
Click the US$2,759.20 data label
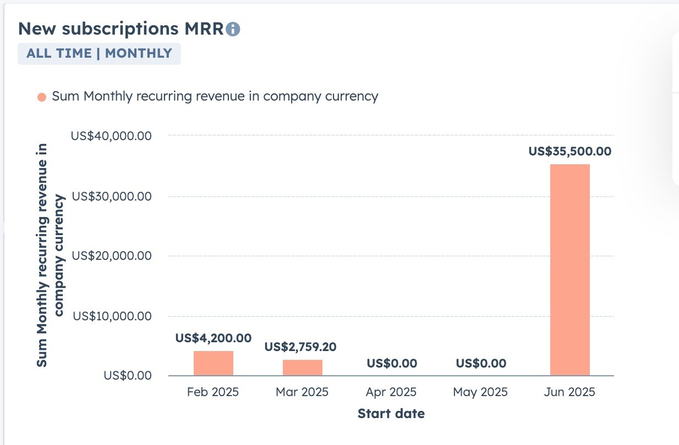click(300, 347)
